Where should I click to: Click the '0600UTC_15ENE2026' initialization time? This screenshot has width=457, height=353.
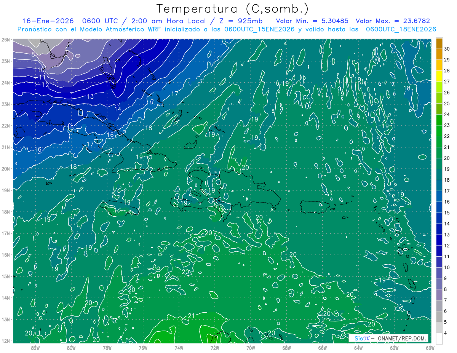(259, 29)
